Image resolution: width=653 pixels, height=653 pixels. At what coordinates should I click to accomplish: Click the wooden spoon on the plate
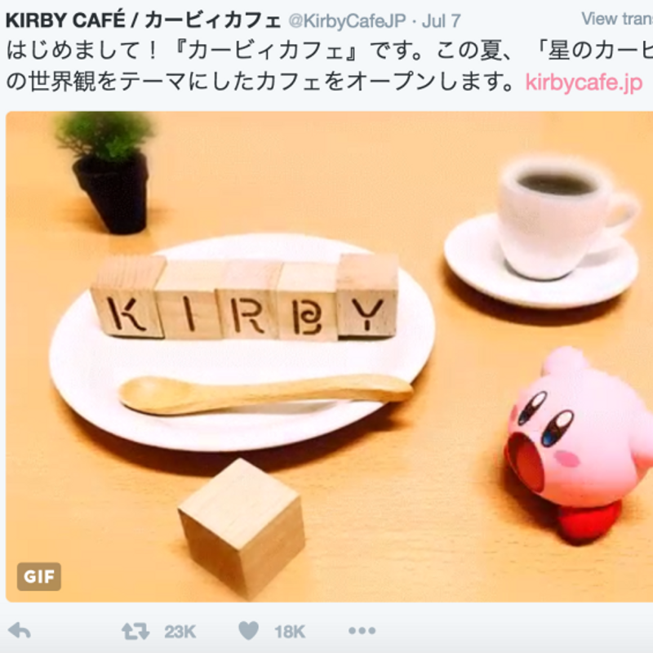click(266, 395)
